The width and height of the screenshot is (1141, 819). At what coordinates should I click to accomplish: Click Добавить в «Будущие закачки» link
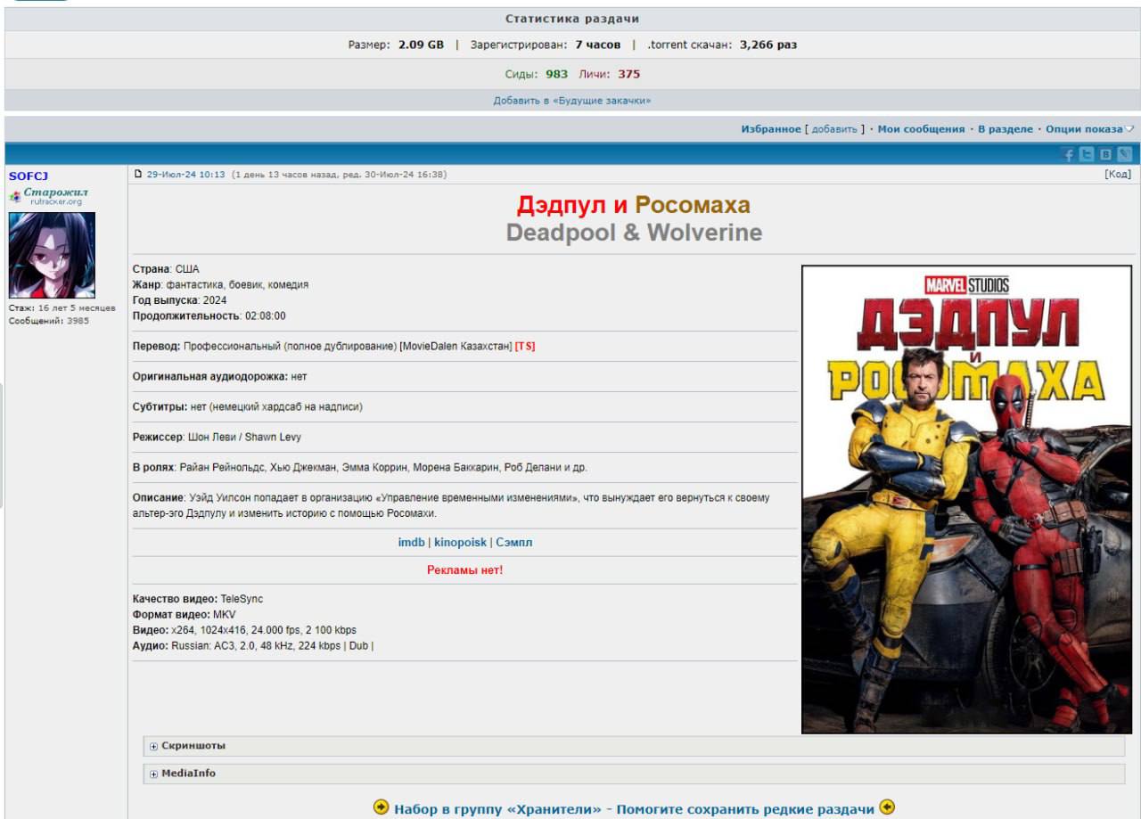(x=572, y=101)
